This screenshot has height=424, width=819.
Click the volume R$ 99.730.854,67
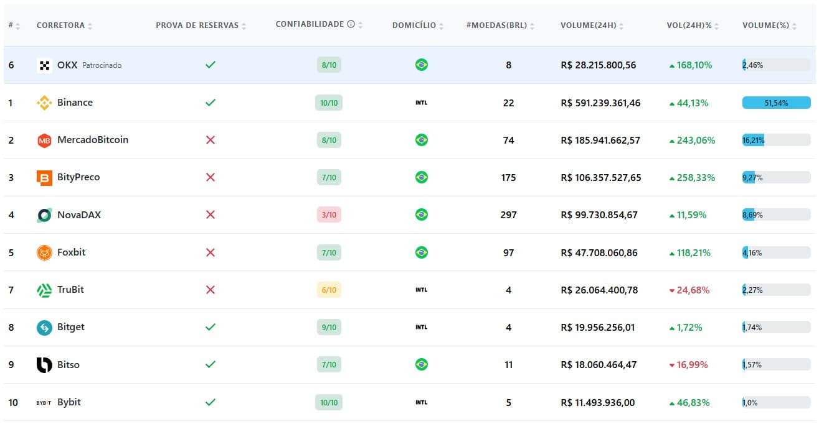pos(599,215)
